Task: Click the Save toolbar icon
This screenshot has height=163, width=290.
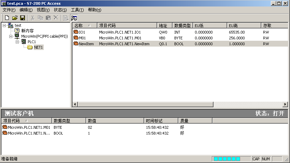Action: tap(23, 18)
